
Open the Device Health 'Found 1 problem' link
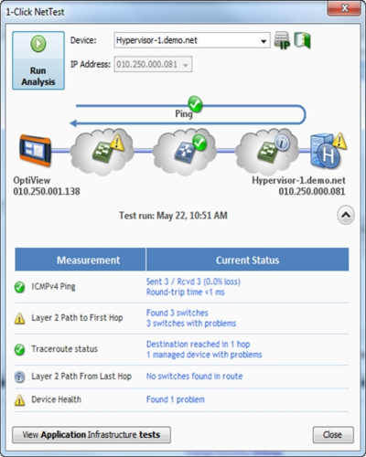[176, 399]
